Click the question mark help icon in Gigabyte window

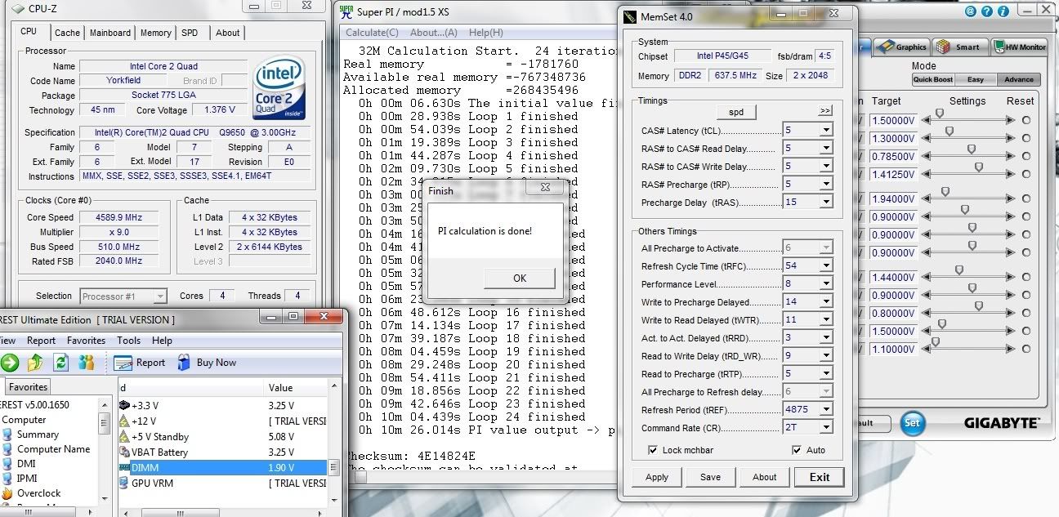pos(986,11)
